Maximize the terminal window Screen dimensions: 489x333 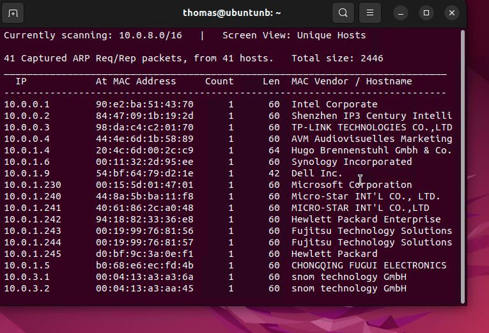[x=426, y=13]
